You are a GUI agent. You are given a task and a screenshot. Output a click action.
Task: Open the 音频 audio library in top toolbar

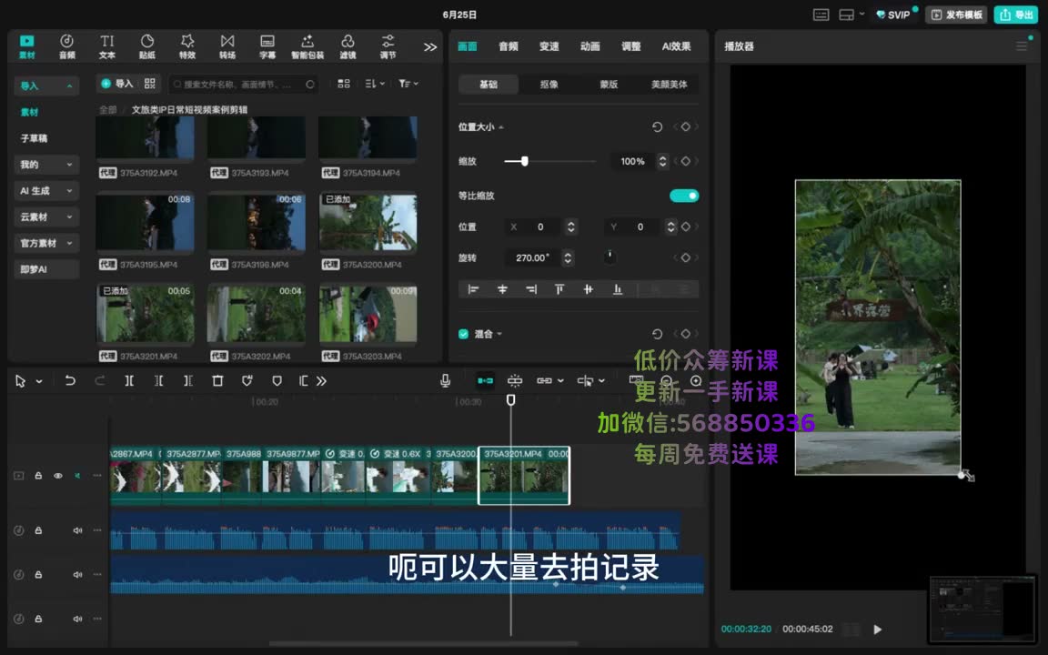66,46
